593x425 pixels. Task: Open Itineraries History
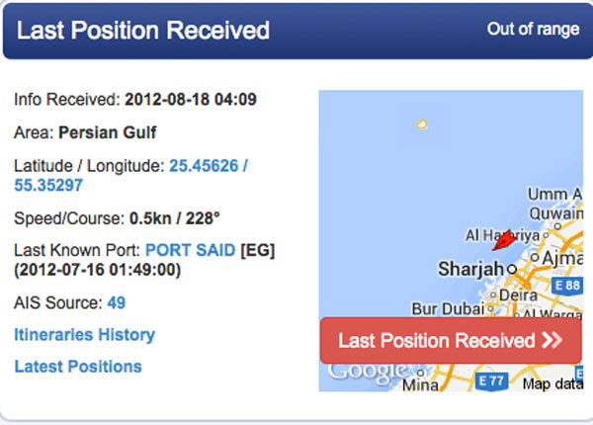84,335
